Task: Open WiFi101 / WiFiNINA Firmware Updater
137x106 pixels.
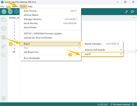Action: 51,33
